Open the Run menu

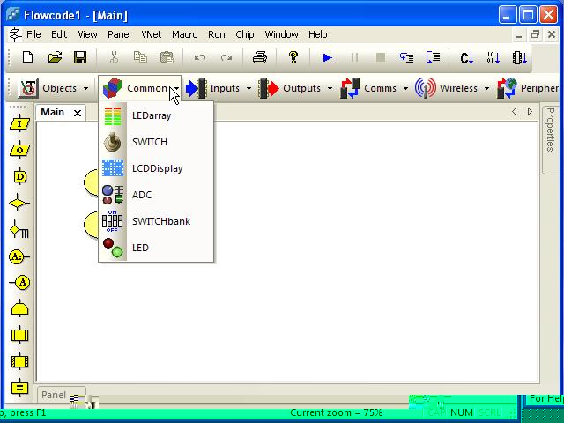[217, 34]
